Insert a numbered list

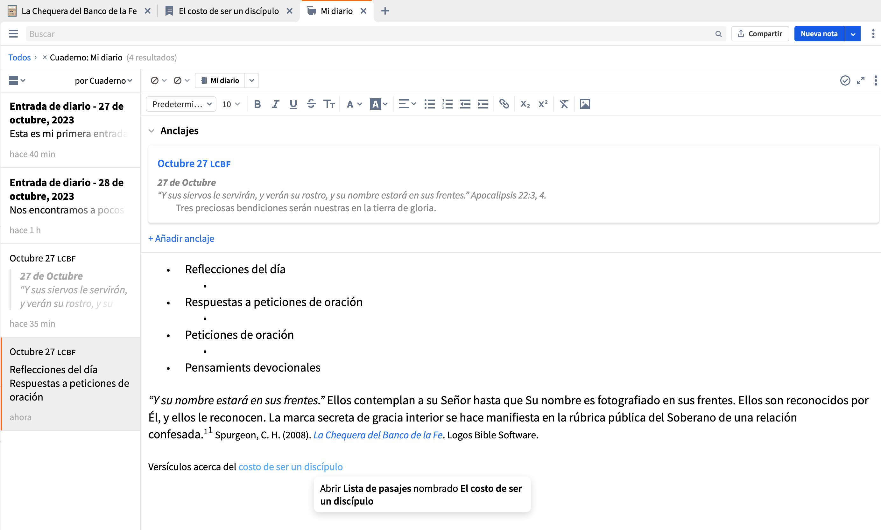447,104
